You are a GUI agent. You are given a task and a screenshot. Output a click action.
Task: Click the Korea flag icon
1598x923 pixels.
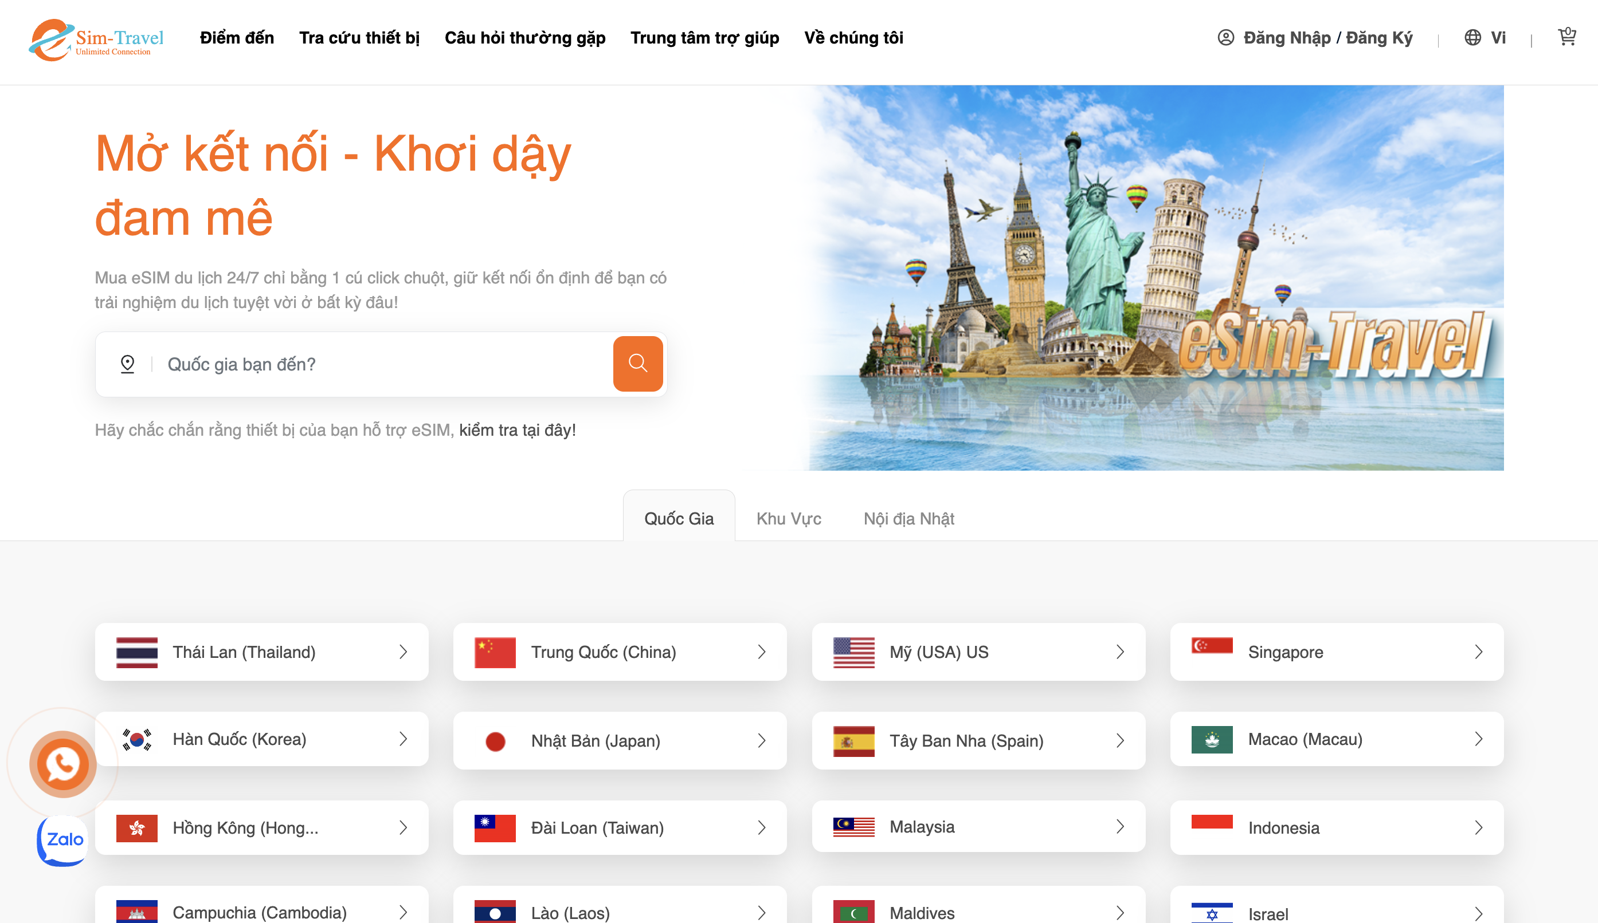pos(137,739)
